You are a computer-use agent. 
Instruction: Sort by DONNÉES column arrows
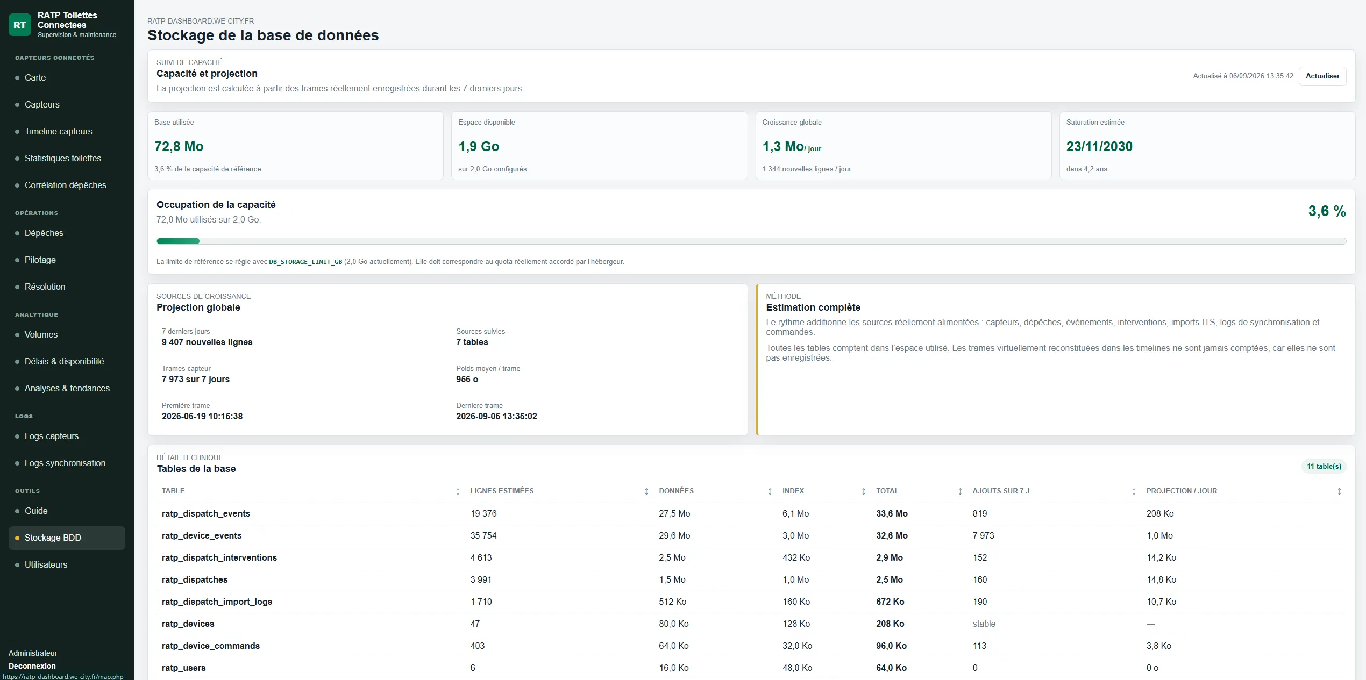click(770, 491)
